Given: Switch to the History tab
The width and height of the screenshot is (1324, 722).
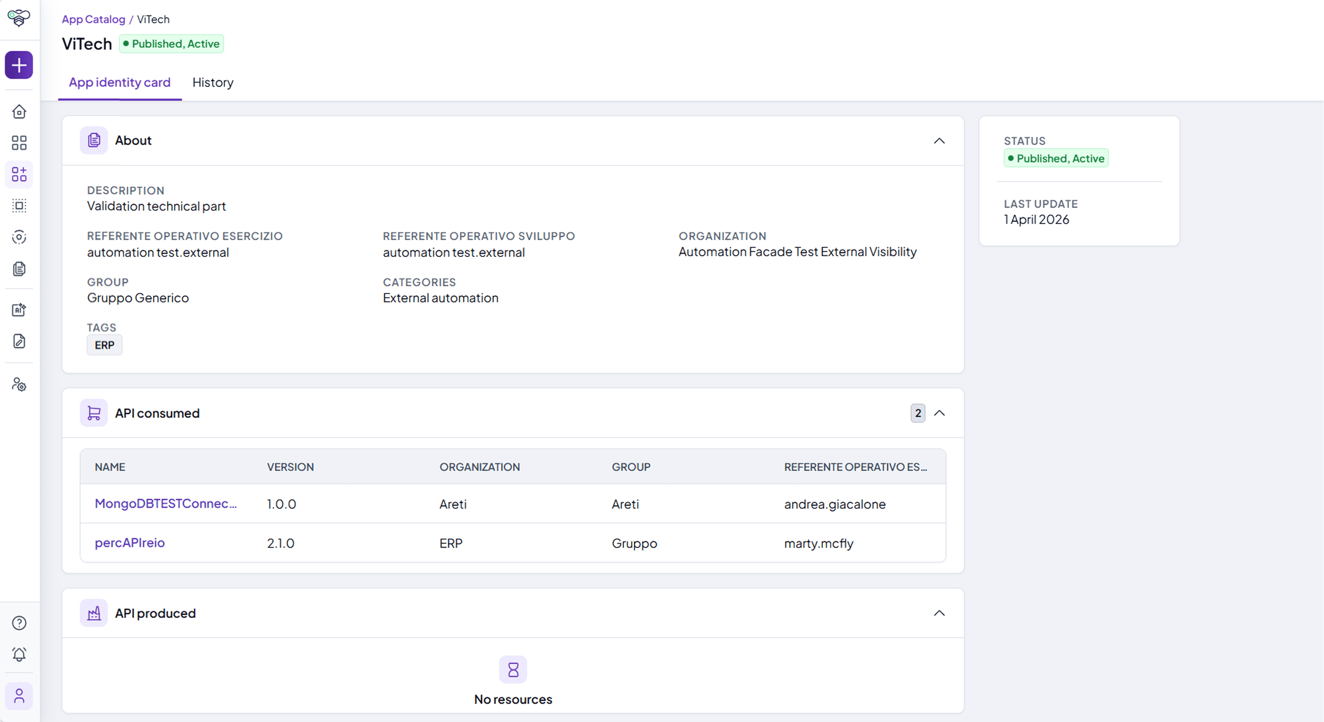Looking at the screenshot, I should point(213,82).
